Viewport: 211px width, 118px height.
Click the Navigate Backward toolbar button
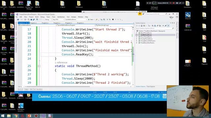18,20
